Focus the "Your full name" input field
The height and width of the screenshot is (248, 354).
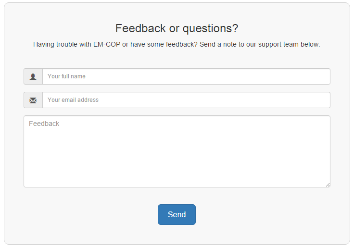pos(186,76)
